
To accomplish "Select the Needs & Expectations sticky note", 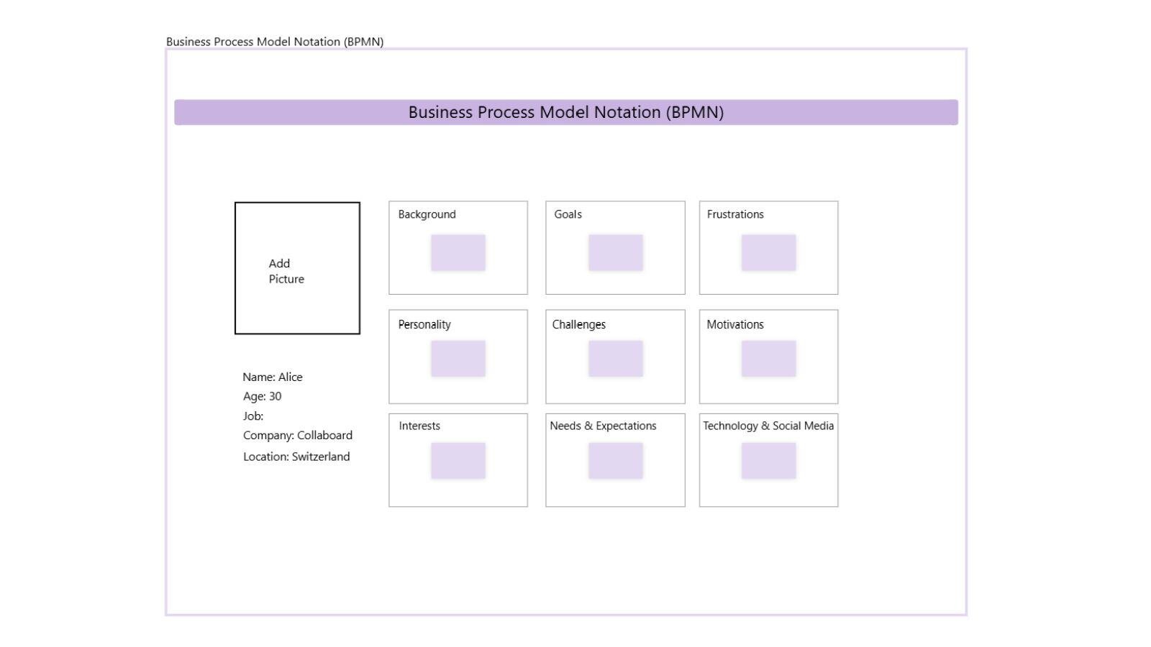I will click(x=616, y=461).
